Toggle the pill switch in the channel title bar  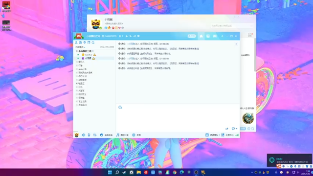(192, 36)
